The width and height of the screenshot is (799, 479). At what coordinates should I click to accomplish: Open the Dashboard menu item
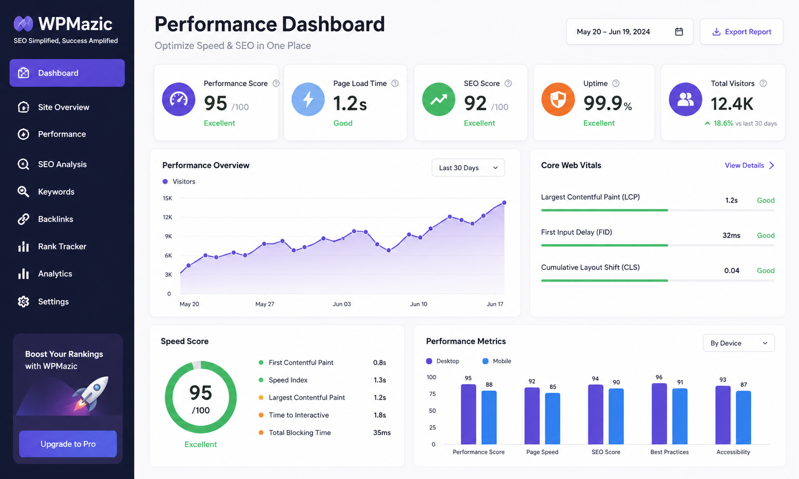click(x=67, y=73)
